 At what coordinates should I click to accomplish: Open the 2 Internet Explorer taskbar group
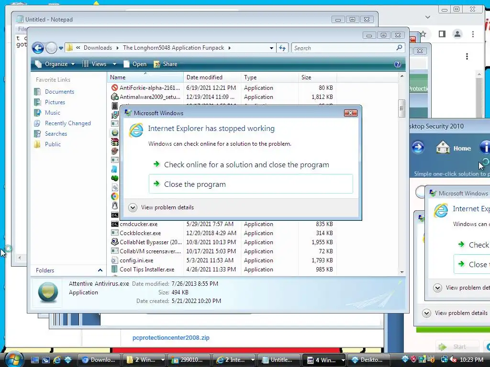(234, 360)
